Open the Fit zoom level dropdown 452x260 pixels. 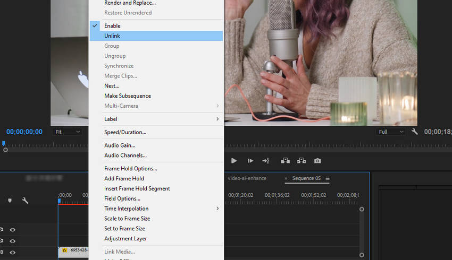coord(68,132)
